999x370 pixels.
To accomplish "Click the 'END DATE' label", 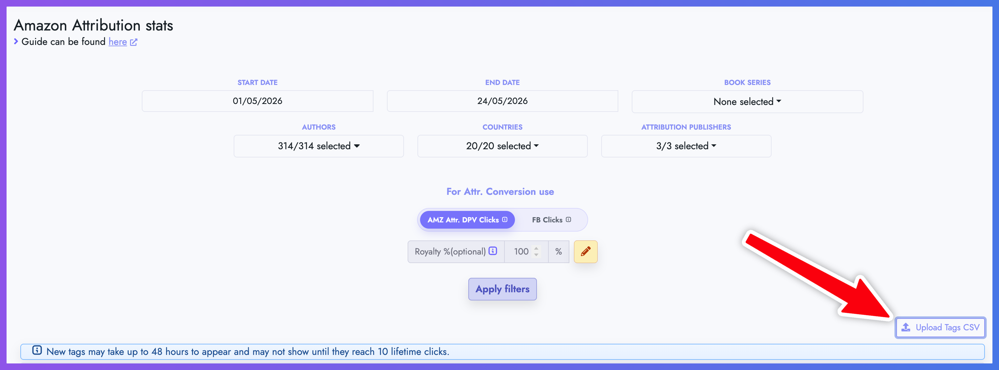I will [502, 83].
